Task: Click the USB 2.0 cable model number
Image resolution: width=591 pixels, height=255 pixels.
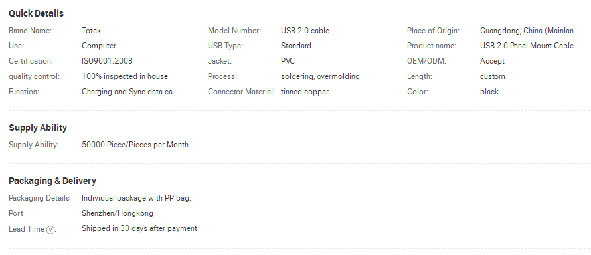Action: coord(305,31)
